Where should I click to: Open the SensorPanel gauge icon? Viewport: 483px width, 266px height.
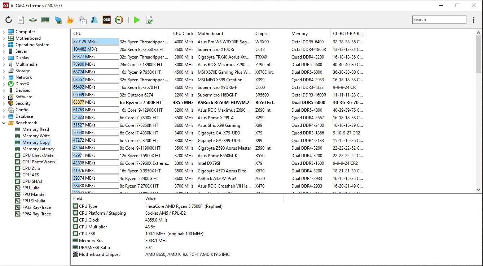[119, 20]
